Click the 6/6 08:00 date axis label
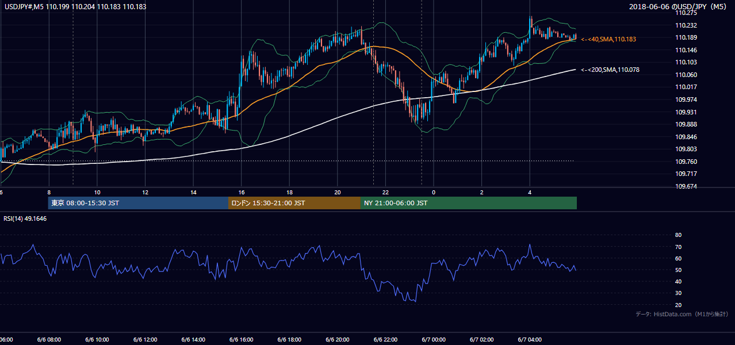 coord(48,340)
